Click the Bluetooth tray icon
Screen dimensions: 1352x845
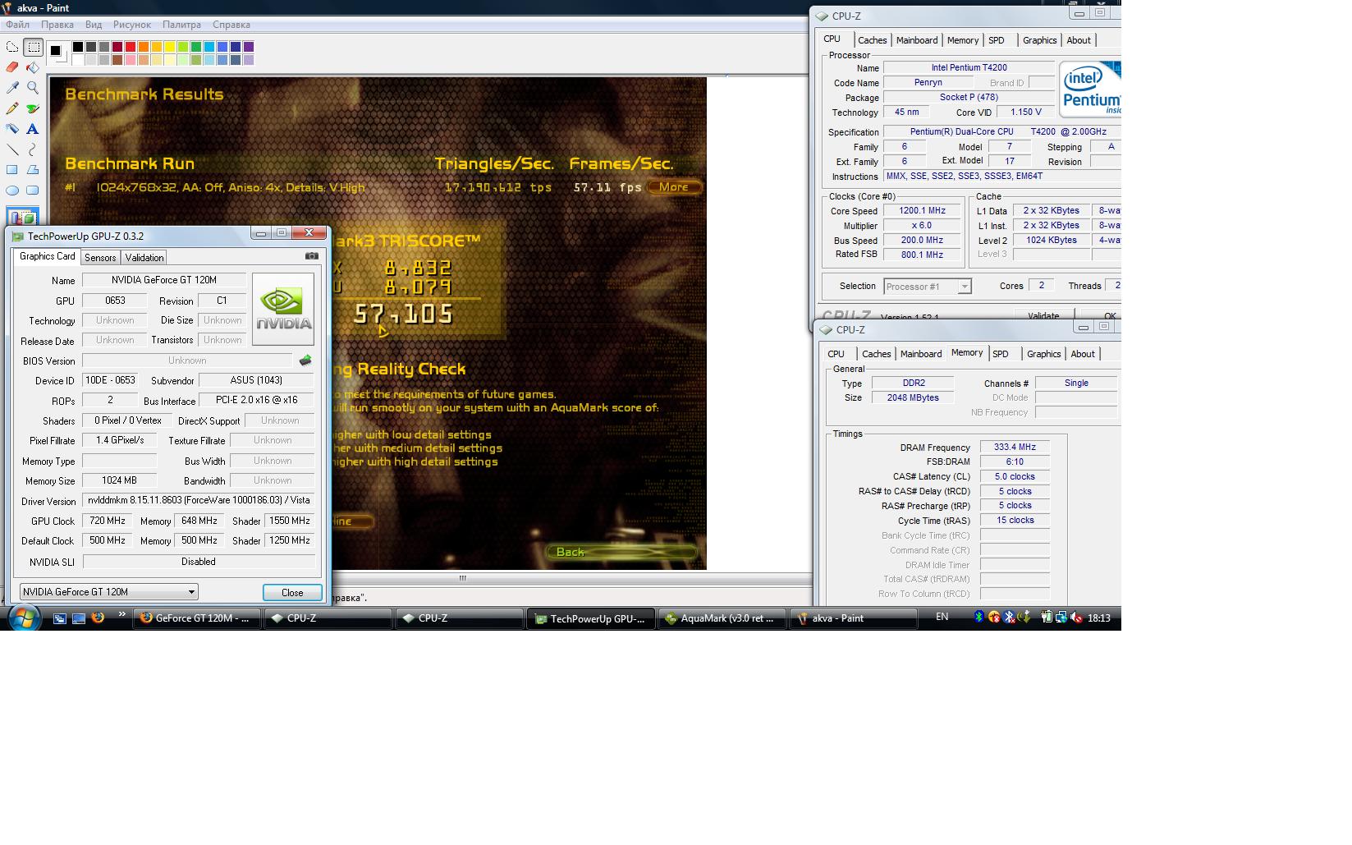coord(978,618)
